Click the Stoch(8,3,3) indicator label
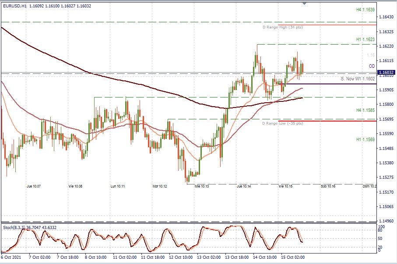This screenshot has width=397, height=264. [x=30, y=227]
